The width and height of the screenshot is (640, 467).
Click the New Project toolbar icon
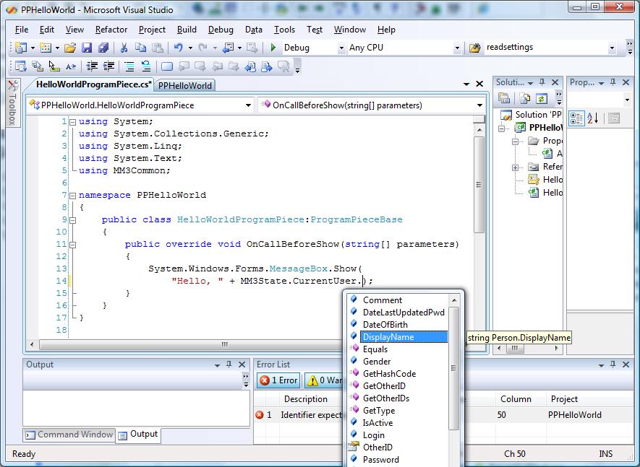point(20,48)
